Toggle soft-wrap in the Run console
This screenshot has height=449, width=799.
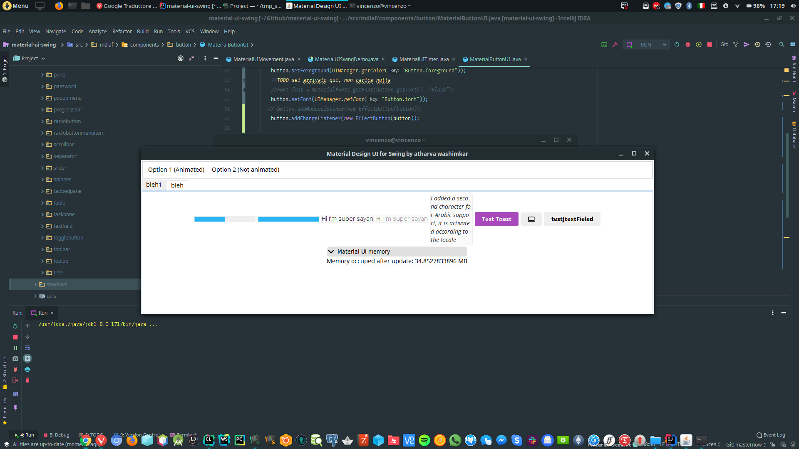[x=27, y=348]
